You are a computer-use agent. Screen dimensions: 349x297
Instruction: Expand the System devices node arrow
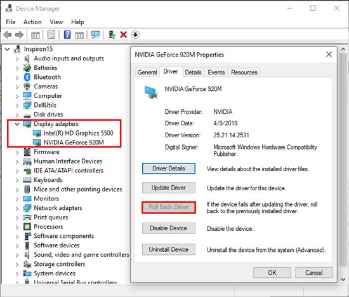click(x=17, y=273)
